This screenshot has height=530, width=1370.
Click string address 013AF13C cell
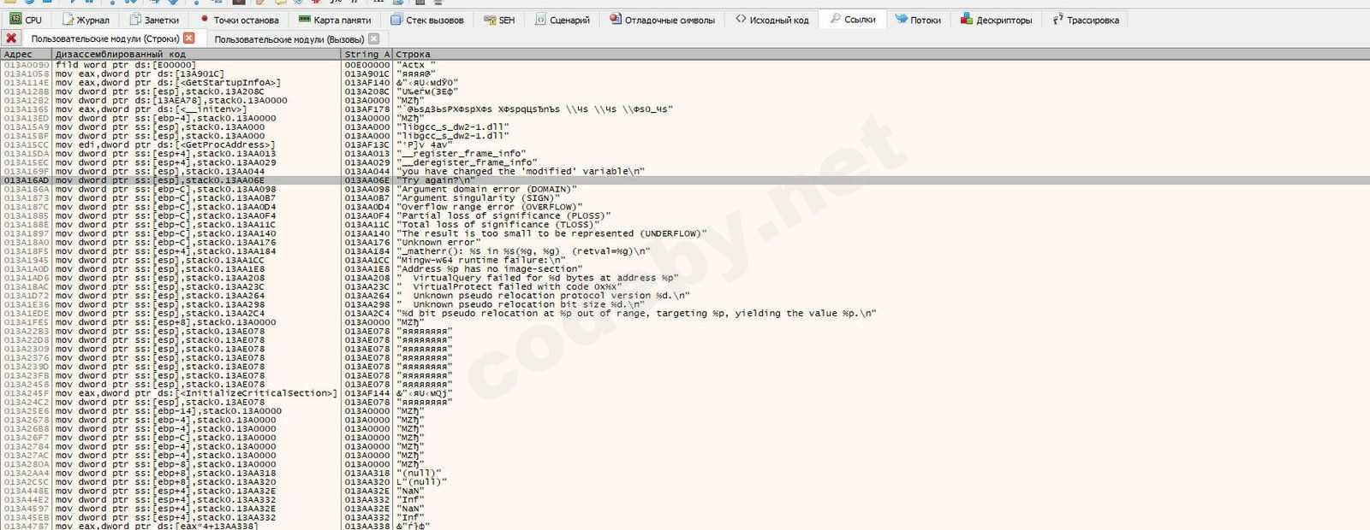point(366,145)
